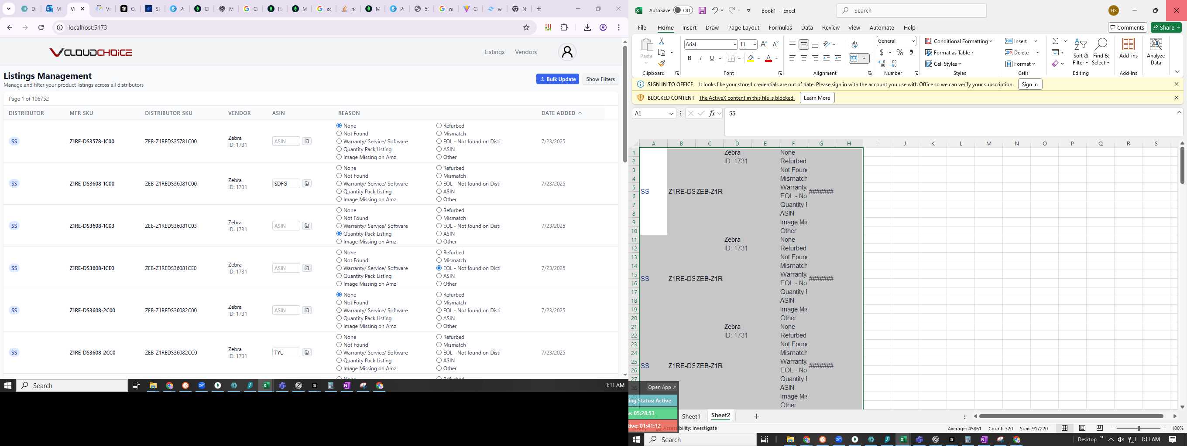Toggle the AutoSave switch in Excel
Viewport: 1187px width, 446px height.
click(683, 10)
